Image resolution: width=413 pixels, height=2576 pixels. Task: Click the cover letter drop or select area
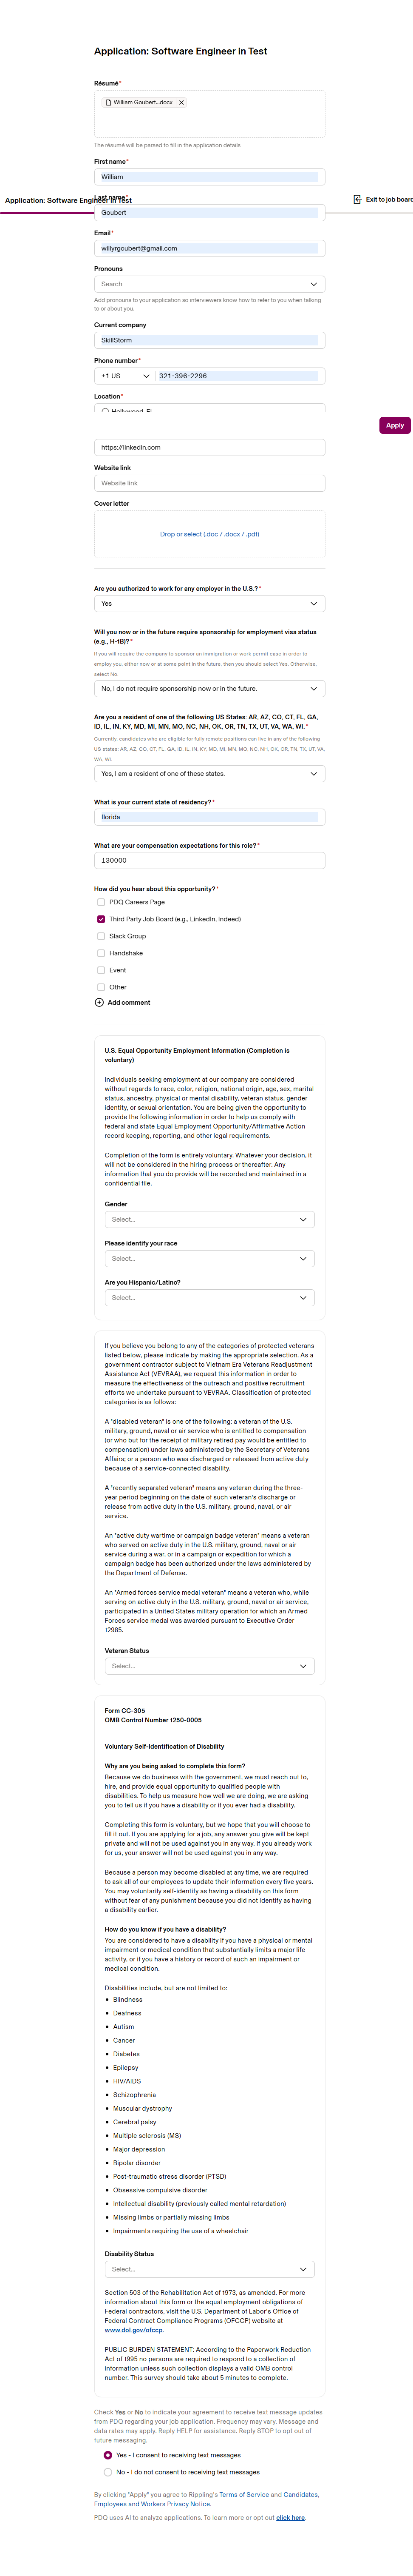[x=209, y=534]
